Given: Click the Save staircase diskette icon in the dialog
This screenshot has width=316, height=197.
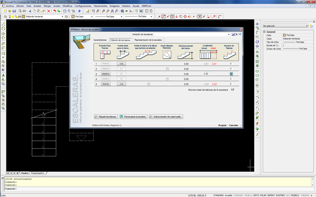Looking at the screenshot, I should [233, 34].
